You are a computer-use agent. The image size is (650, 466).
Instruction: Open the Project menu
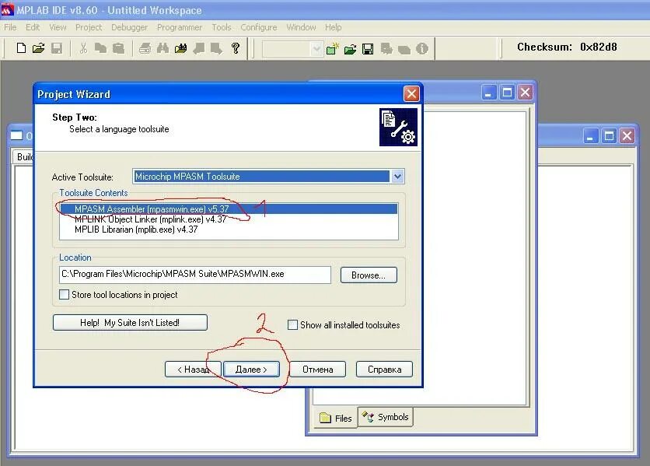point(89,27)
